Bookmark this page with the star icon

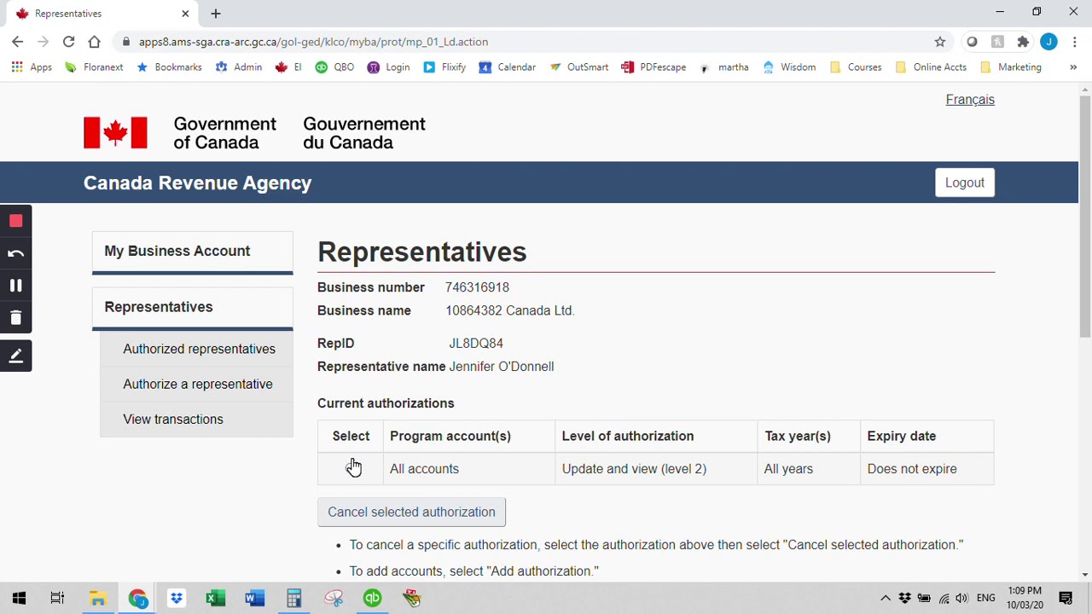pos(939,42)
